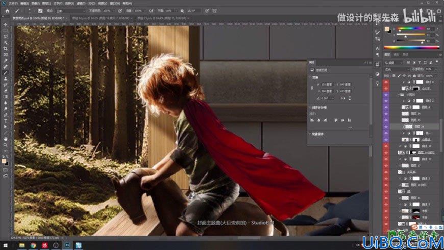444x250 pixels.
Task: Click the Home icon in options bar
Action: (7, 11)
